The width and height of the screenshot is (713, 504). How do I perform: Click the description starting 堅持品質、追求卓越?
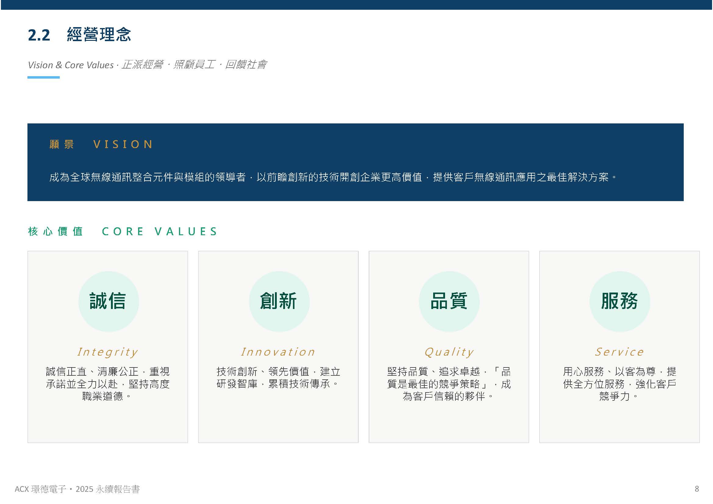(449, 384)
